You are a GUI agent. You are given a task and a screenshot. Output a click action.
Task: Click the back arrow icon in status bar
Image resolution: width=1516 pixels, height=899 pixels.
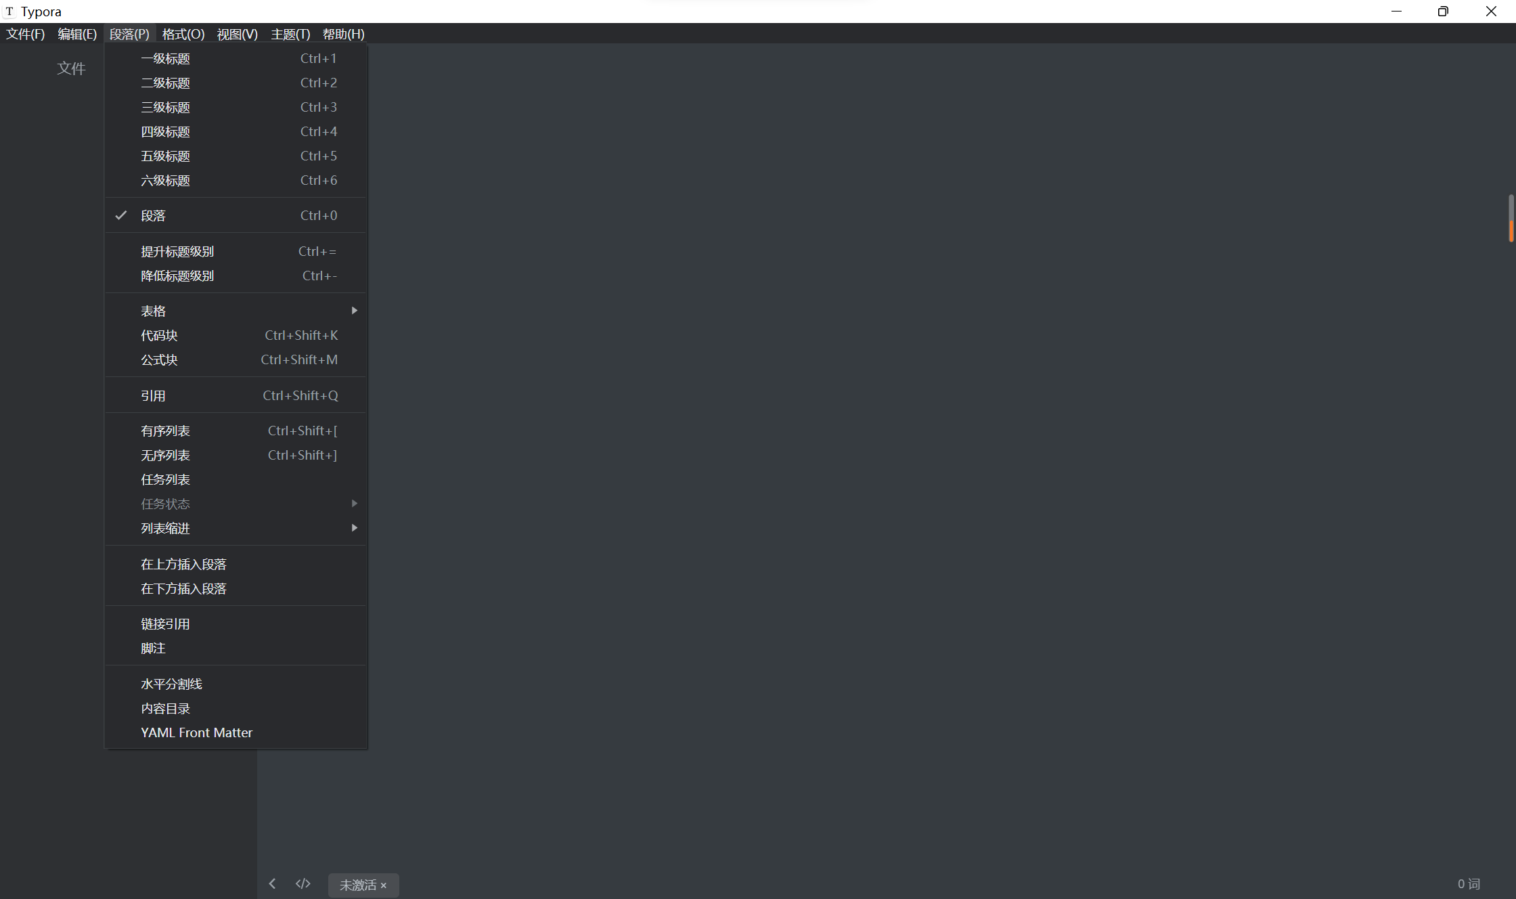pos(272,883)
